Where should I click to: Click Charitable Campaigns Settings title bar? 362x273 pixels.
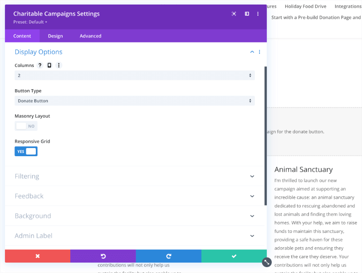(57, 14)
